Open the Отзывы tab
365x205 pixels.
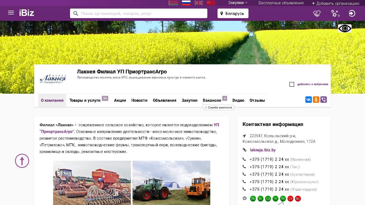tap(257, 100)
